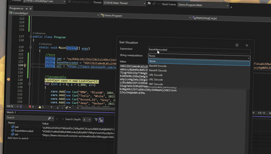Pin the Program.cs tab

[27, 9]
